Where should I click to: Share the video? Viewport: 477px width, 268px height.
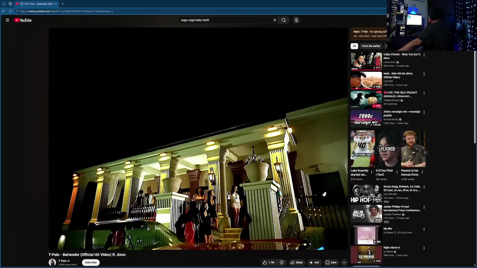pos(297,262)
